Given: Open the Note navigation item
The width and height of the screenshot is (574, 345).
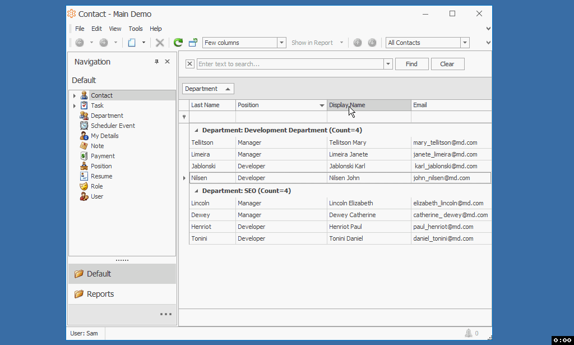Looking at the screenshot, I should pyautogui.click(x=98, y=146).
